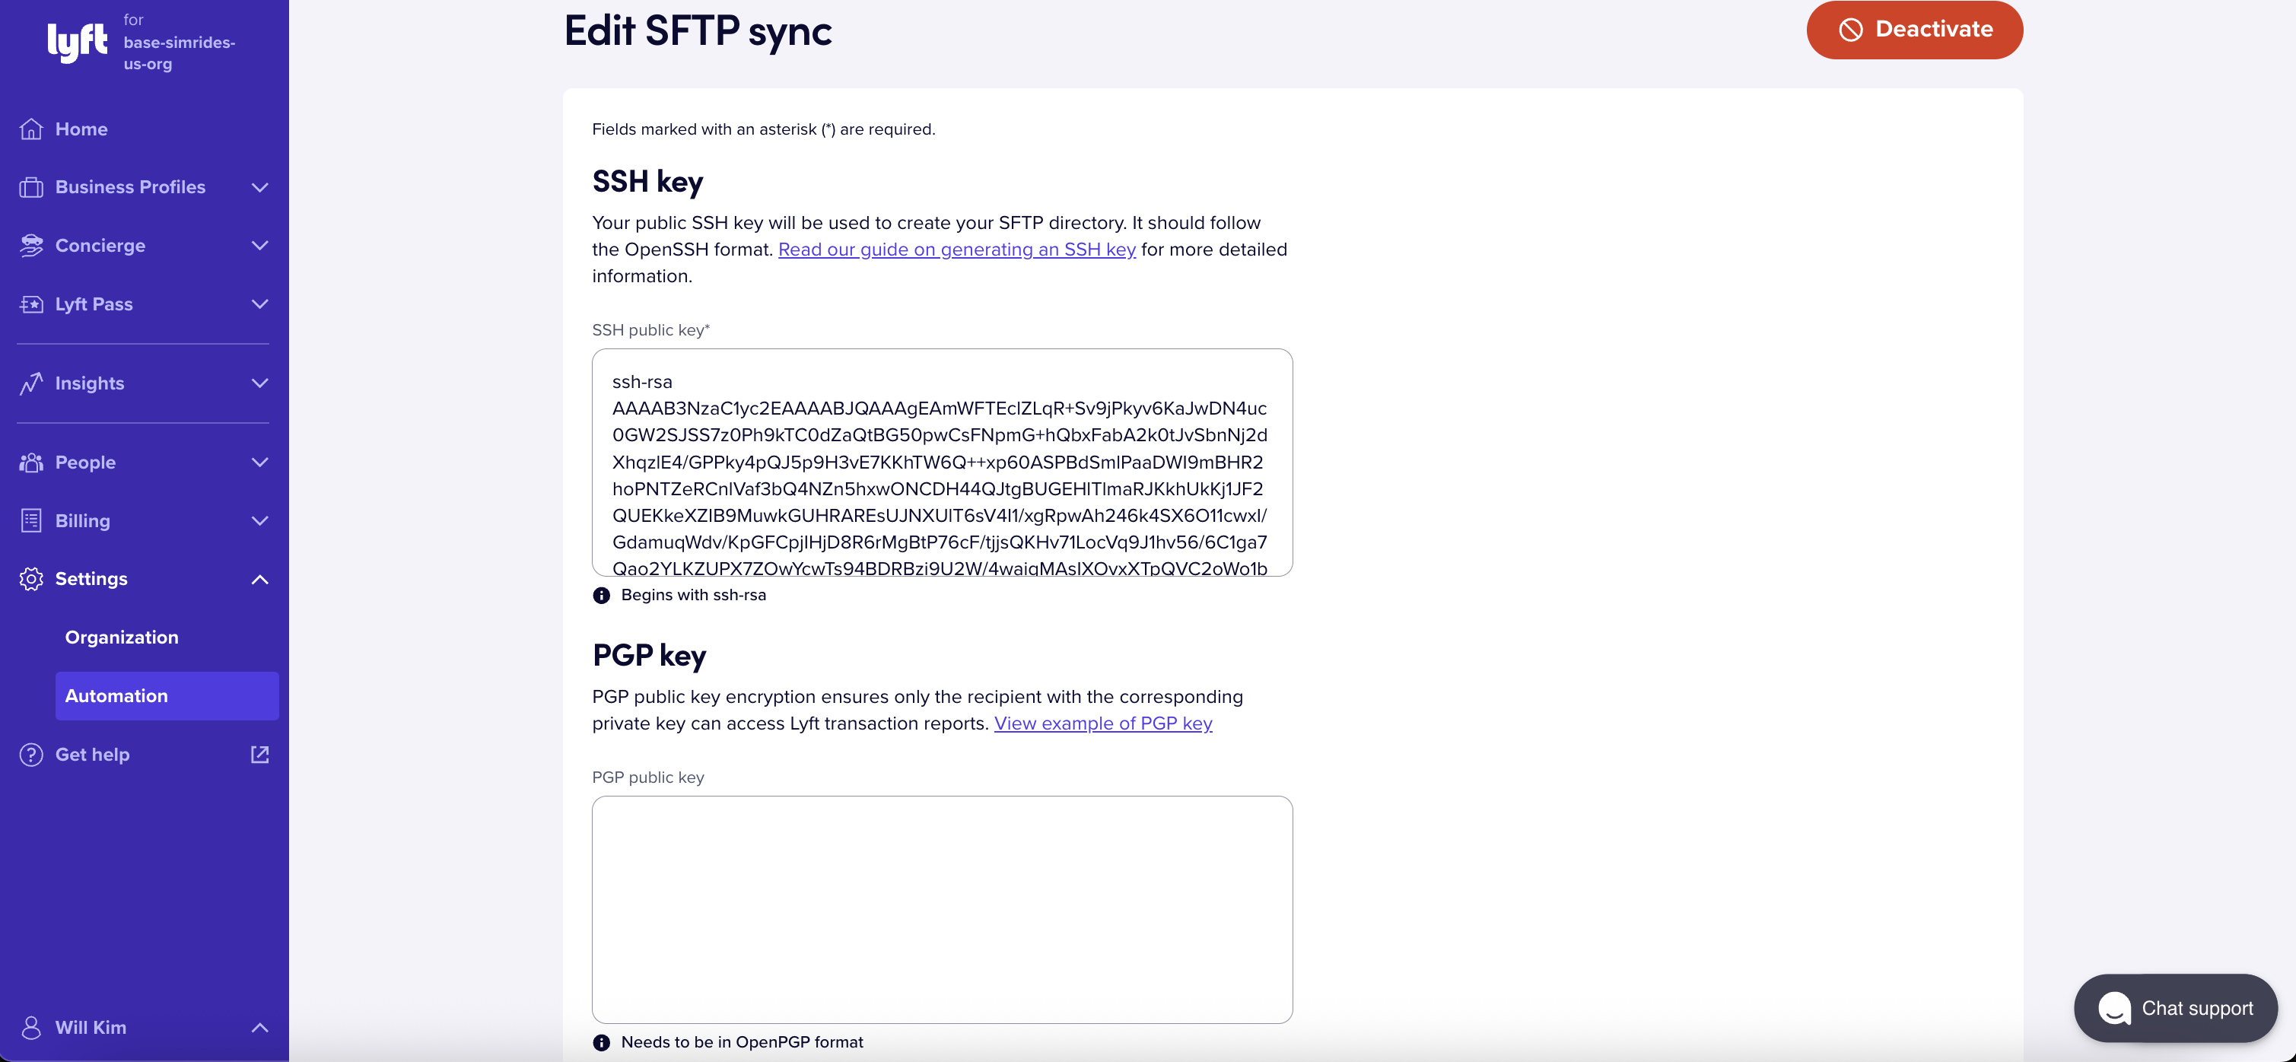Open View example of PGP key link

click(1102, 723)
